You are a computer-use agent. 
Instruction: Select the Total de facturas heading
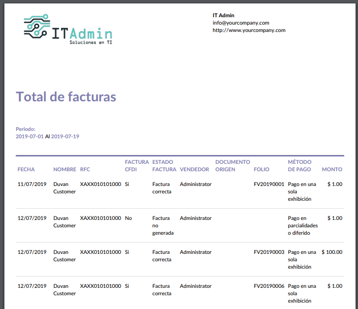tap(66, 96)
